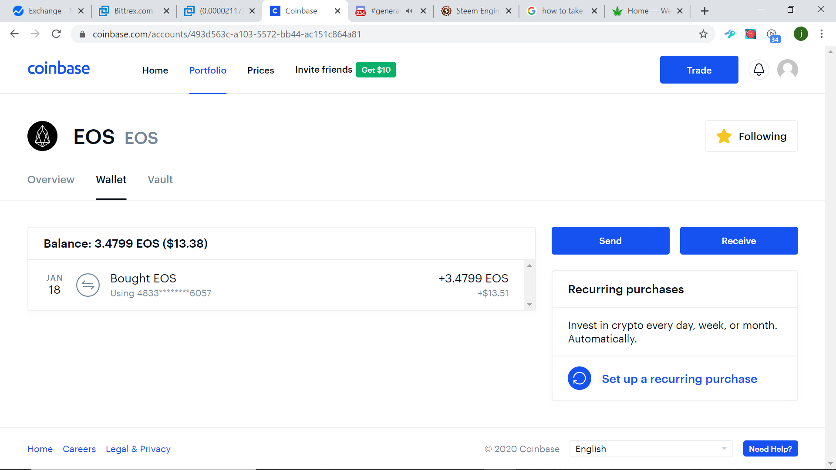This screenshot has width=836, height=470.
Task: Click the recurring purchase circular arrow icon
Action: (579, 379)
